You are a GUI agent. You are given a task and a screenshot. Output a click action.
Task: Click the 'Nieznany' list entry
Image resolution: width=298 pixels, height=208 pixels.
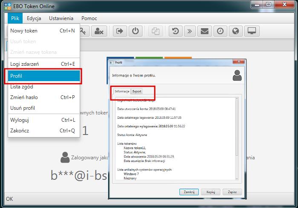(130, 178)
